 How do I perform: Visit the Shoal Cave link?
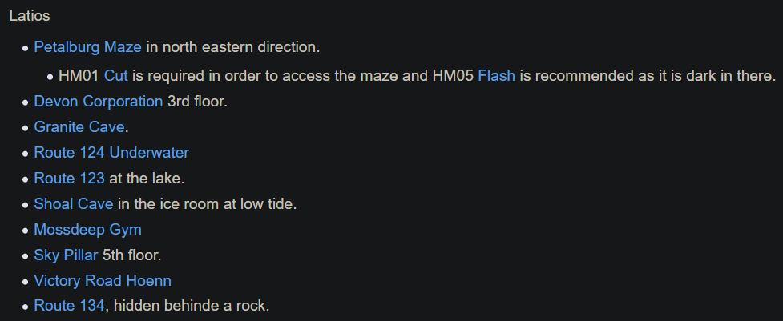(74, 204)
